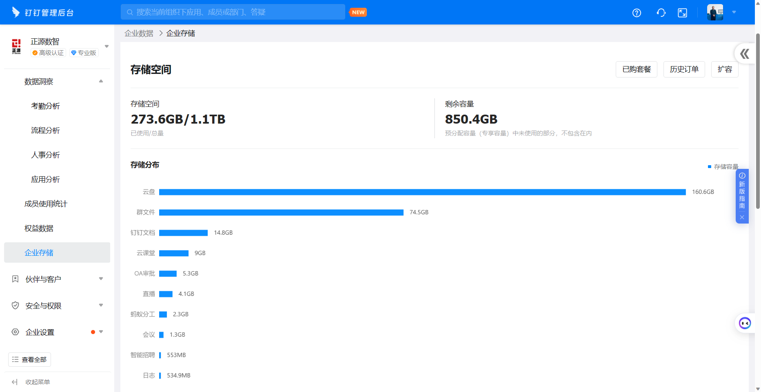Click the 云课堂 9GB bar
761x392 pixels.
(x=174, y=253)
